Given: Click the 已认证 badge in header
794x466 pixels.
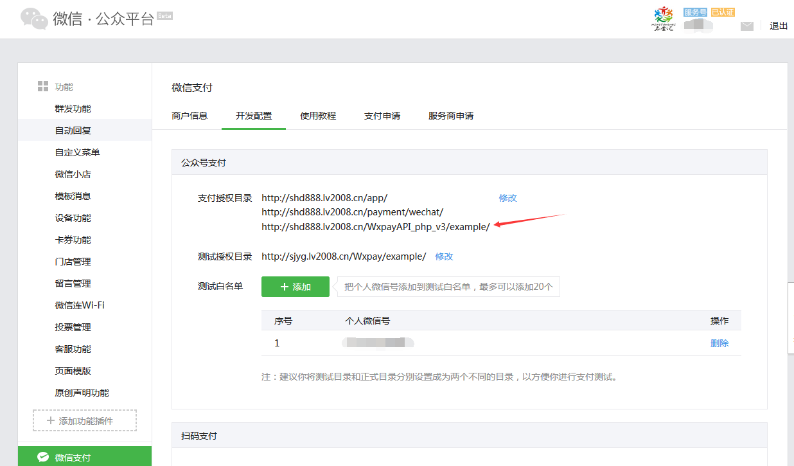Looking at the screenshot, I should click(x=723, y=12).
